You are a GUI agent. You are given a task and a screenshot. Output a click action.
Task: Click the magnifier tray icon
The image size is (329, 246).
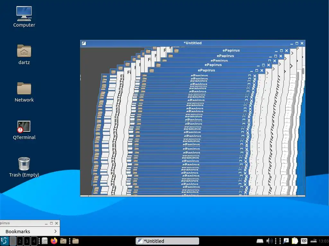coord(286,241)
